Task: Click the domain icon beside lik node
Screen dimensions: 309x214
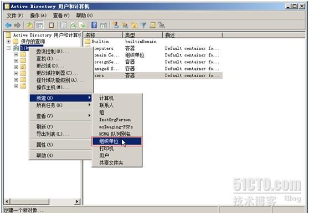Action: click(16, 48)
